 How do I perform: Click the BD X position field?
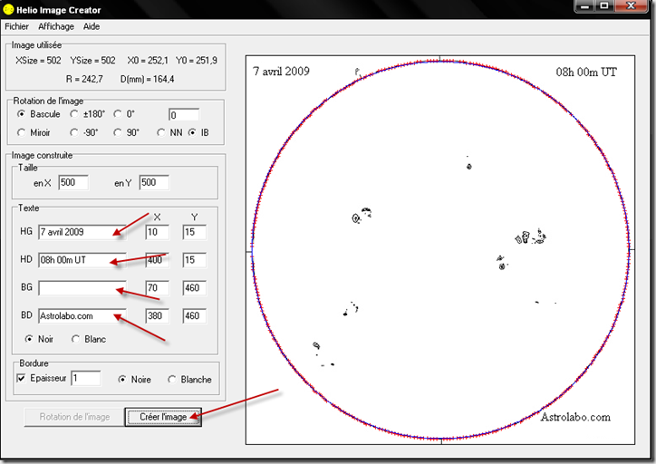coord(158,316)
